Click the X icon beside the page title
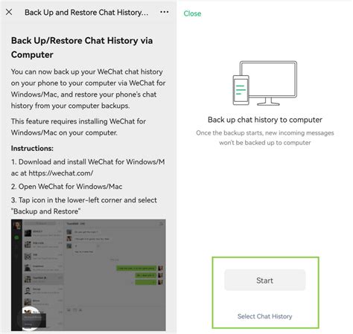353x334 pixels. [x=9, y=12]
